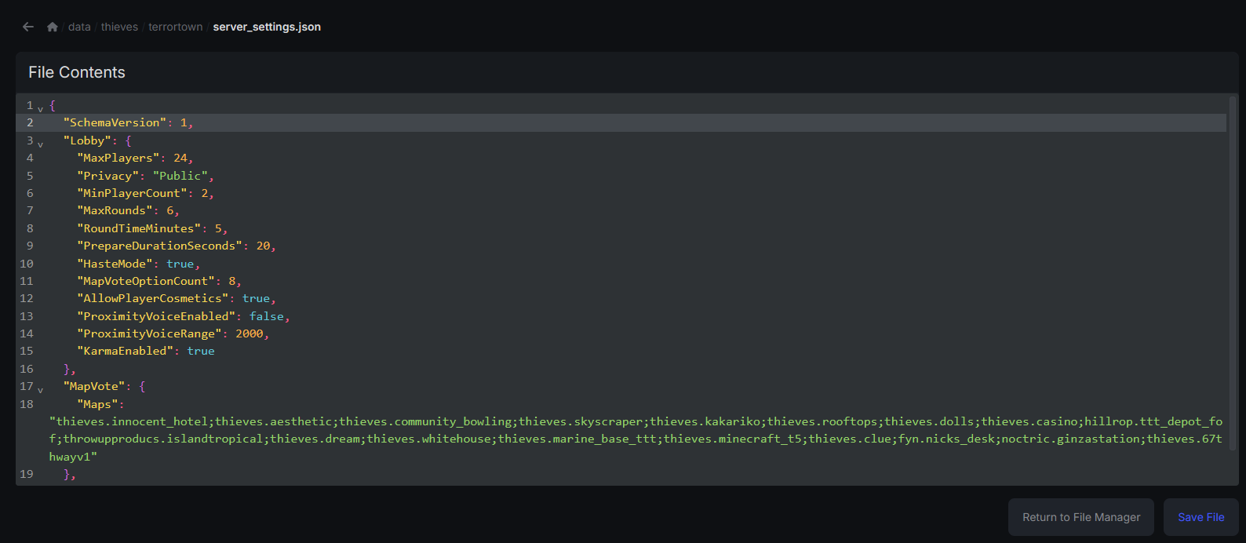Image resolution: width=1246 pixels, height=543 pixels.
Task: Click the PrepareDurationSeconds value 20
Action: 264,246
